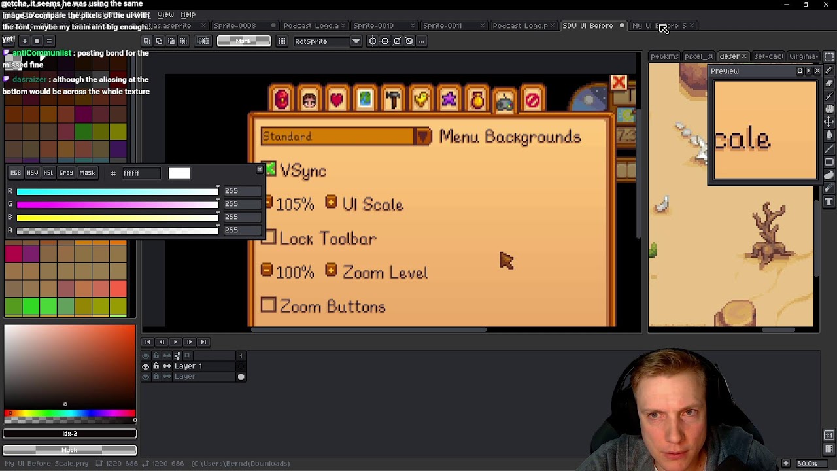The height and width of the screenshot is (471, 837).
Task: Select the Move tool
Action: pyautogui.click(x=829, y=122)
